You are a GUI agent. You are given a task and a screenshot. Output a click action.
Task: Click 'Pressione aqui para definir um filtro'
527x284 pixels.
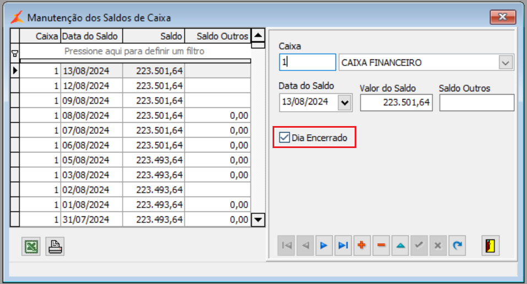134,51
